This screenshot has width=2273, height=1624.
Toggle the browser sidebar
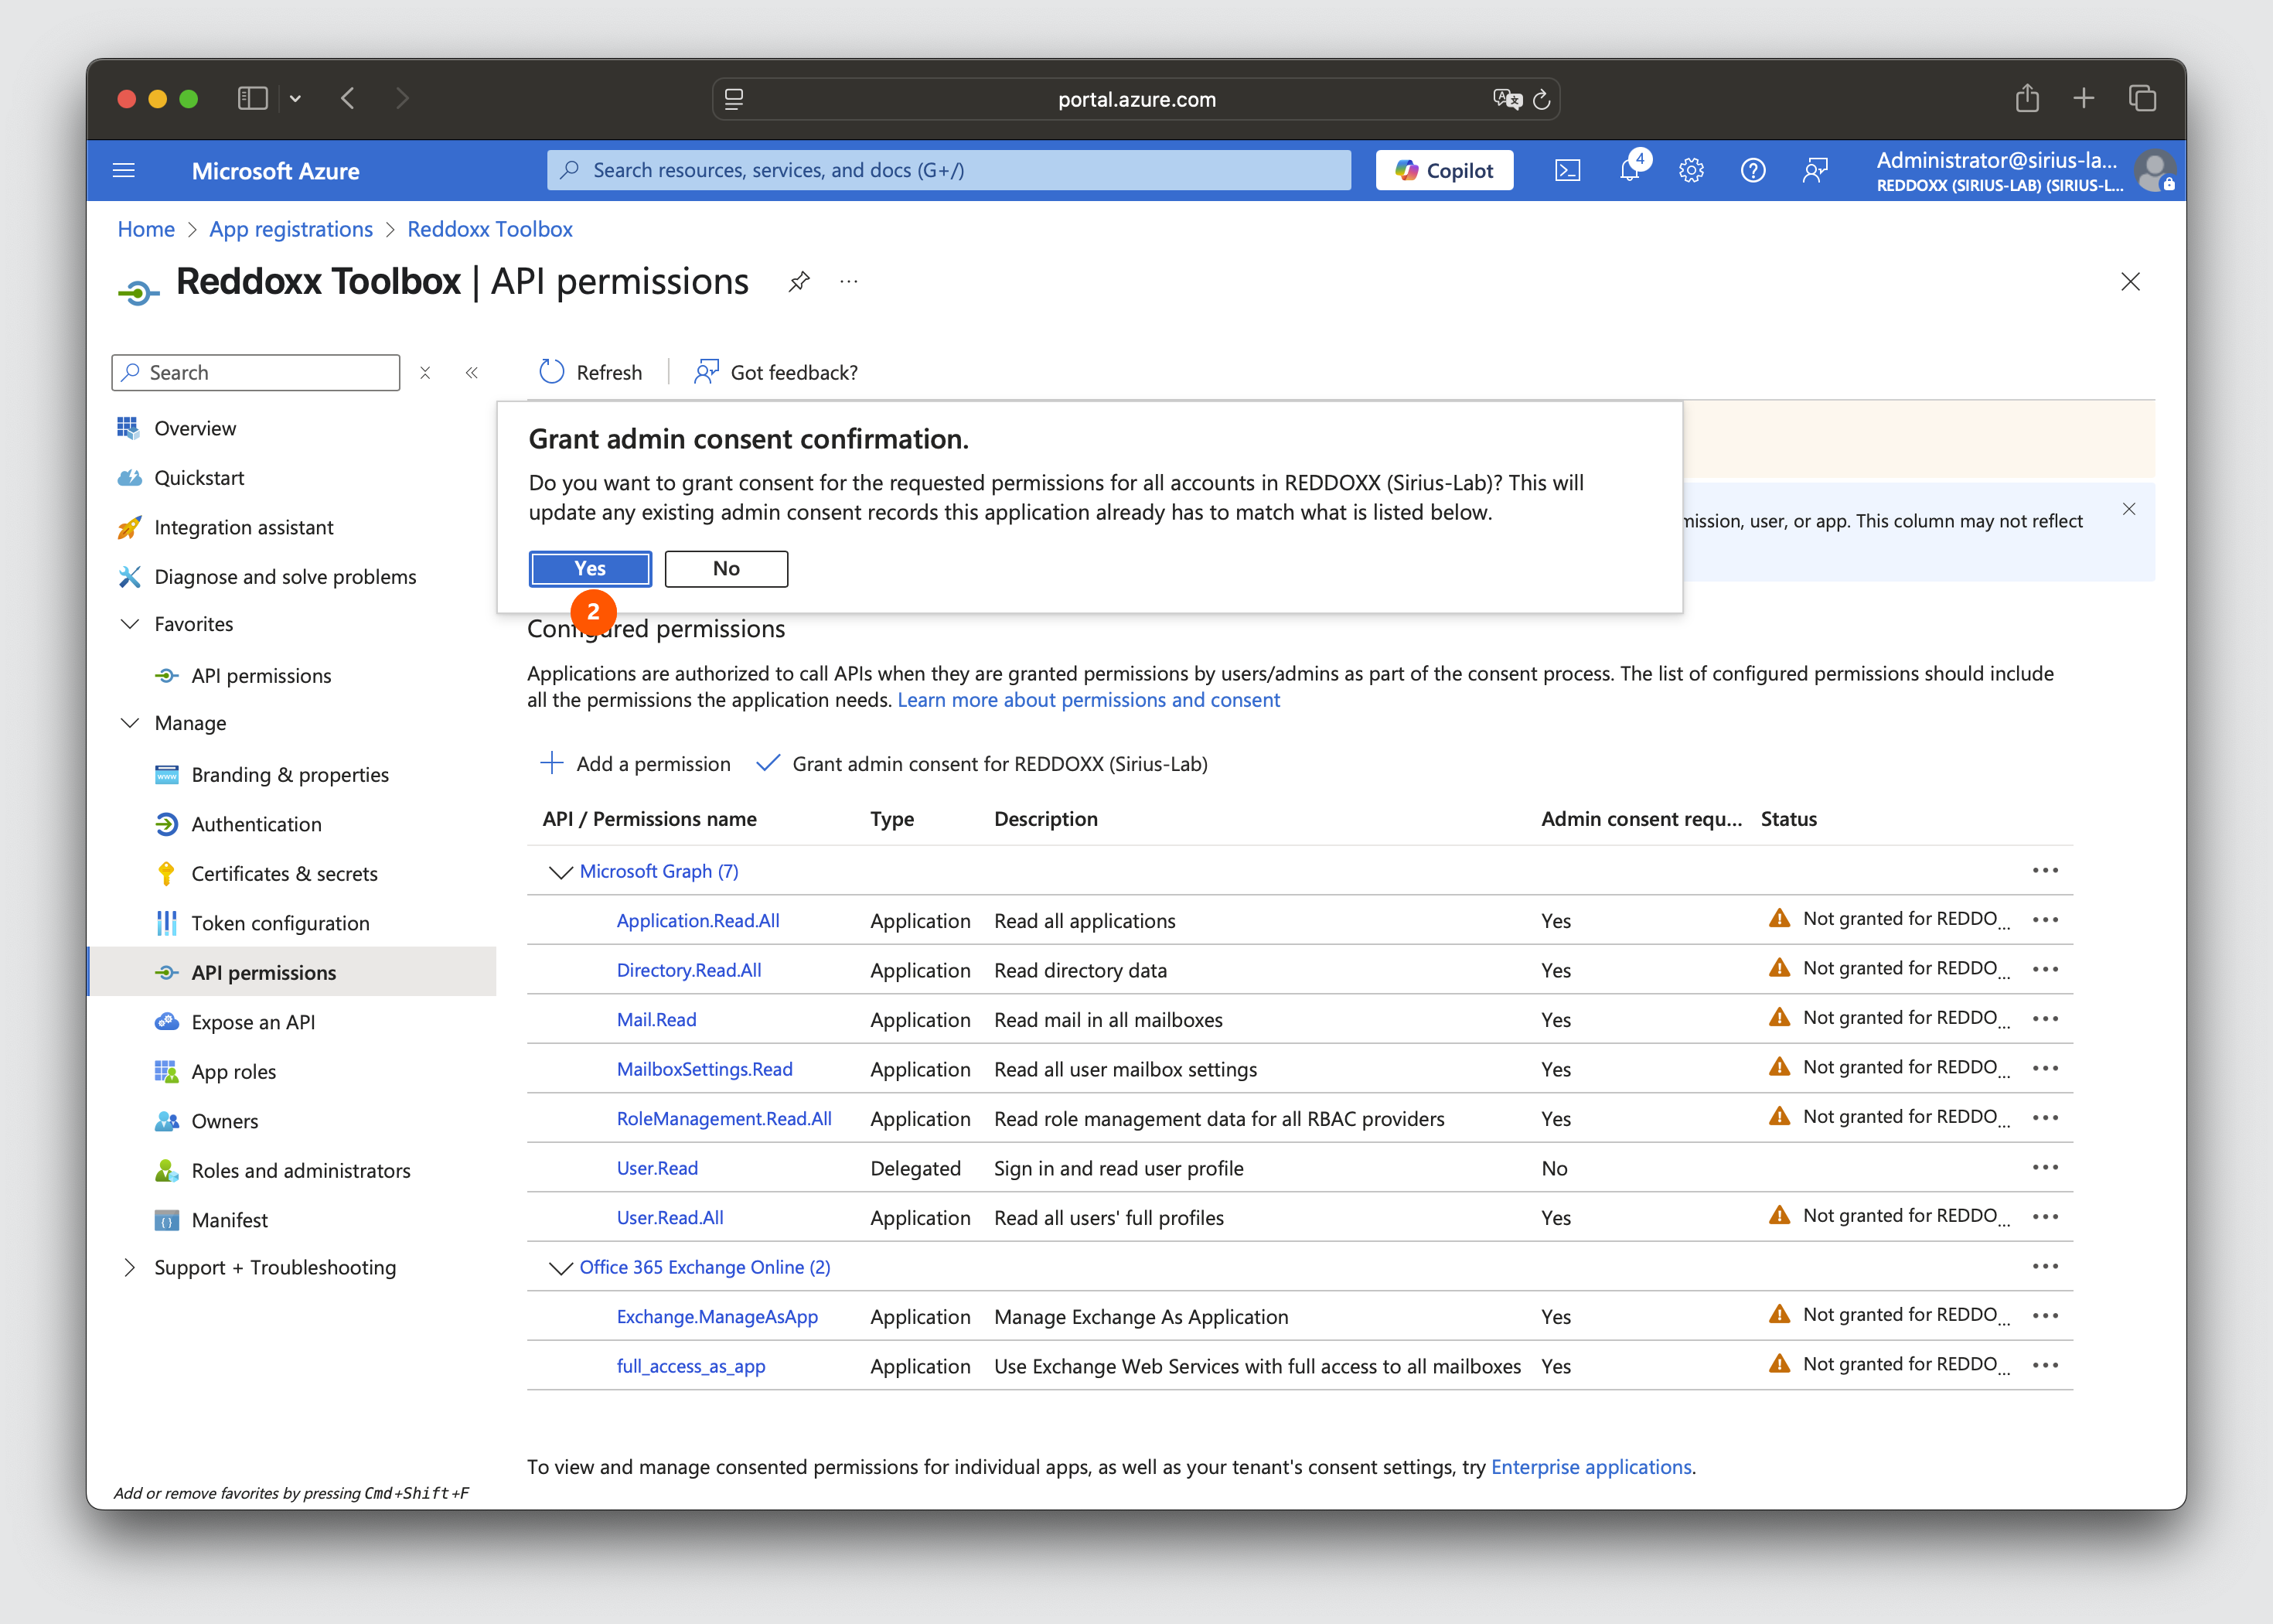coord(252,99)
